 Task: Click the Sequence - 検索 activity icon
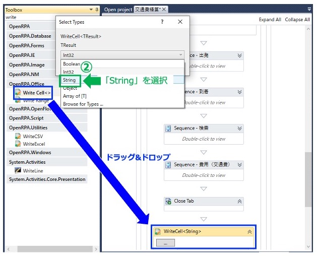[168, 128]
